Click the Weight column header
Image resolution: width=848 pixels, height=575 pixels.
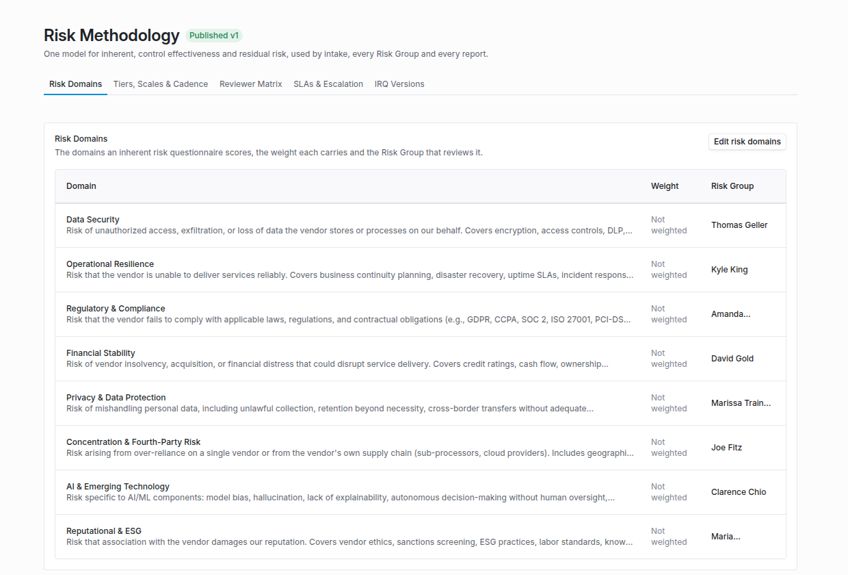click(x=665, y=186)
